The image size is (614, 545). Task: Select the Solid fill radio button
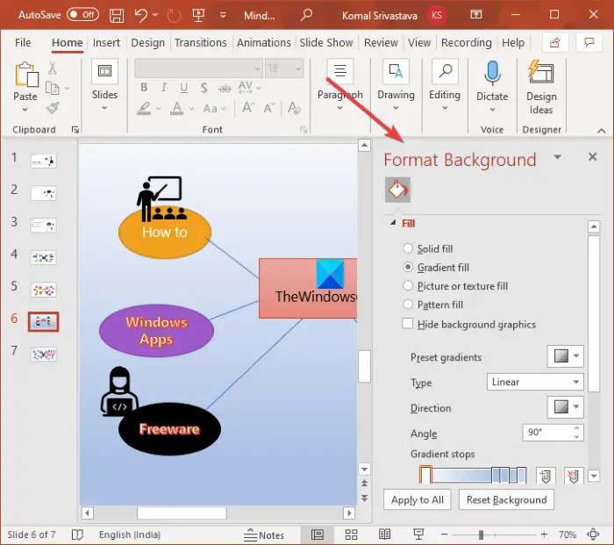[x=408, y=248]
